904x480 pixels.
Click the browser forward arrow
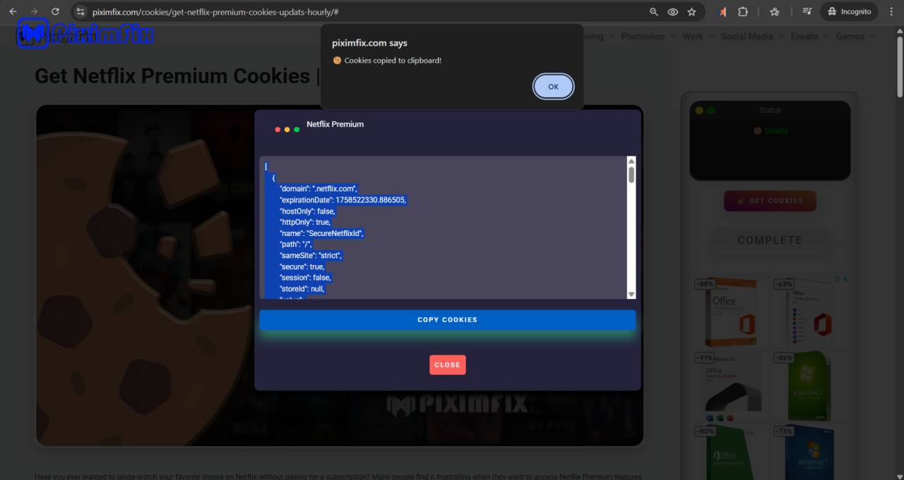coord(34,12)
